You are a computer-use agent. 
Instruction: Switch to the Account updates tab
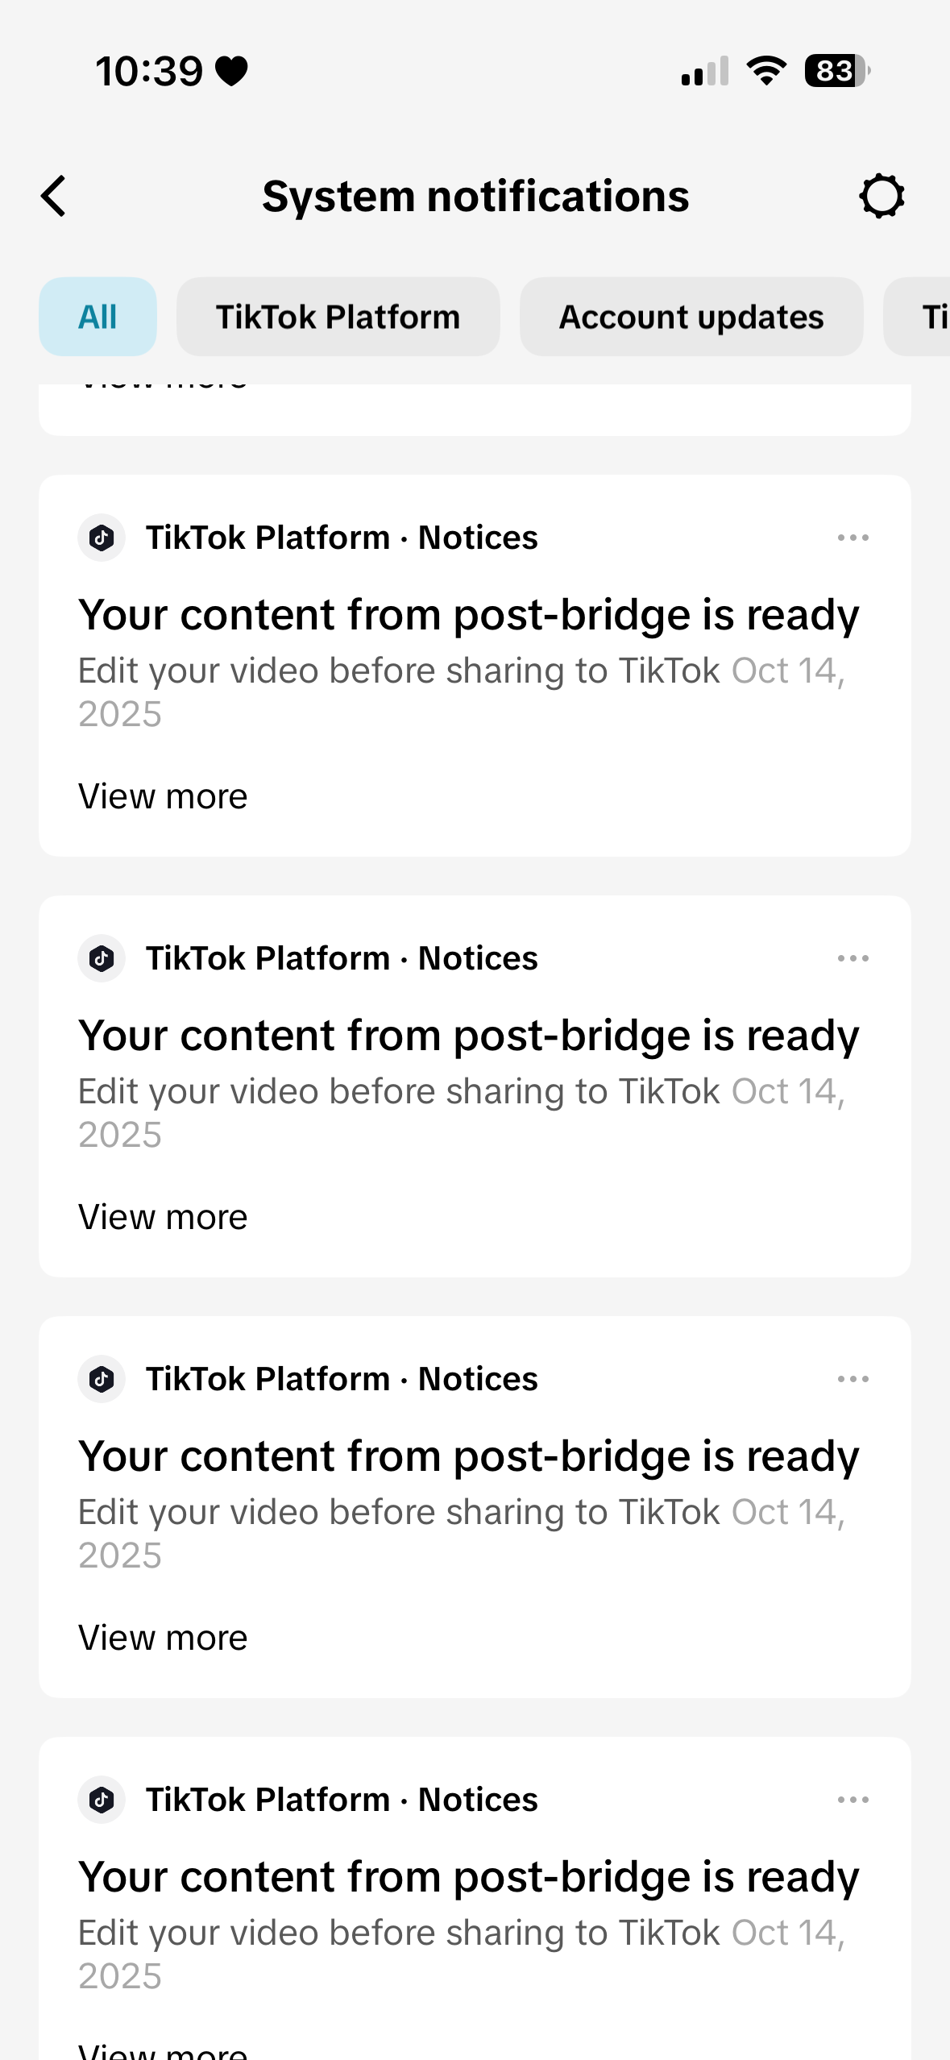point(691,317)
